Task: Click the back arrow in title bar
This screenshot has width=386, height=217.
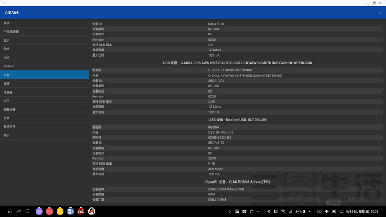Action: pos(5,3)
